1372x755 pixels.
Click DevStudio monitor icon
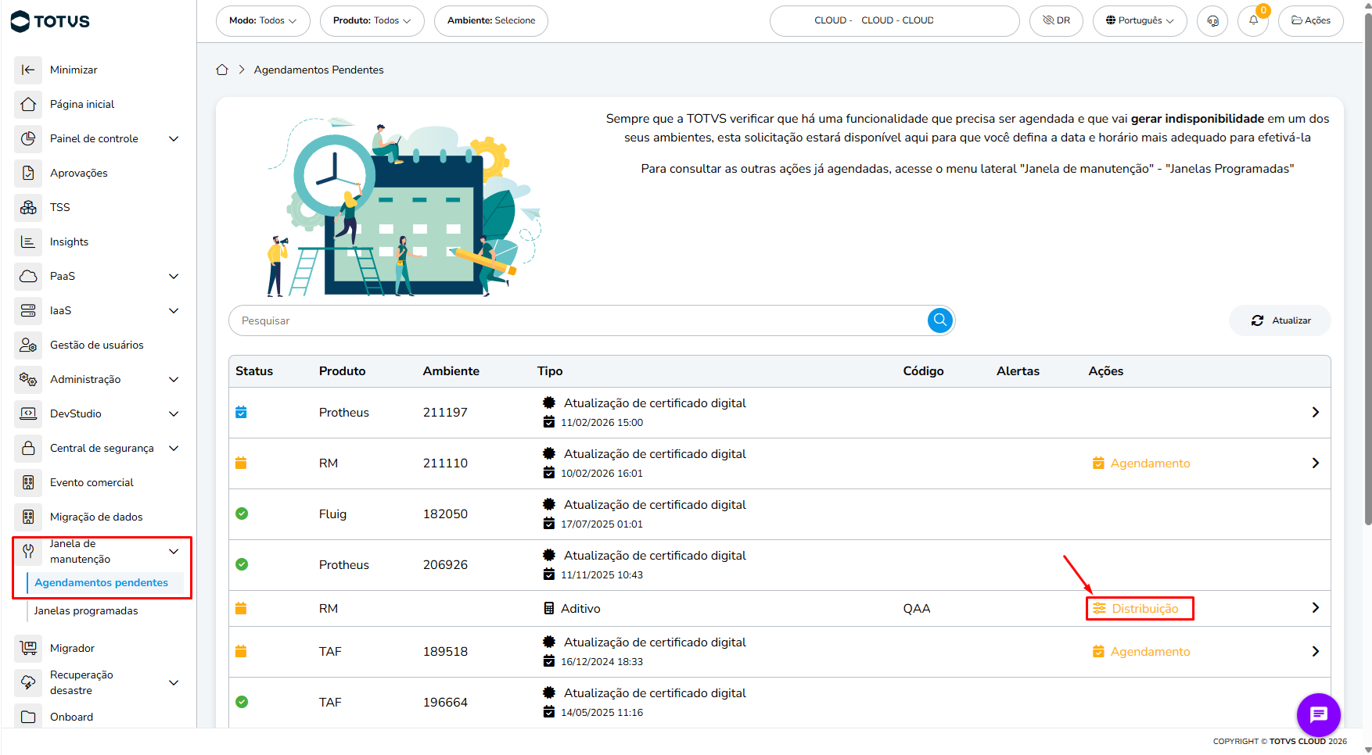(x=28, y=413)
